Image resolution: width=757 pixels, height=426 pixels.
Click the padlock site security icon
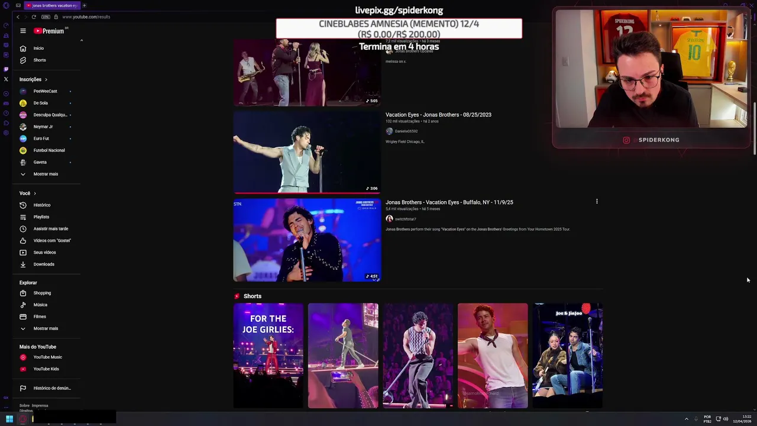point(56,17)
